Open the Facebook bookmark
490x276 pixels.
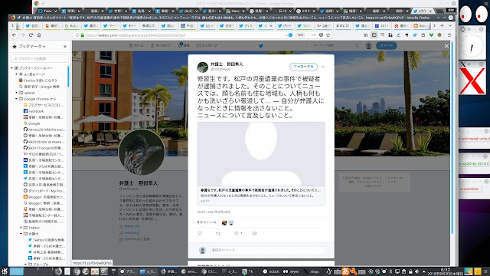[34, 111]
